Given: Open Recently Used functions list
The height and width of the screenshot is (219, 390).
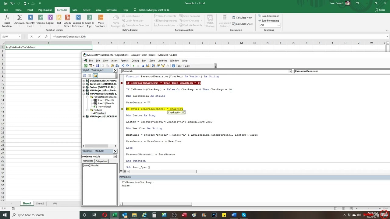Looking at the screenshot, I should pos(30,21).
